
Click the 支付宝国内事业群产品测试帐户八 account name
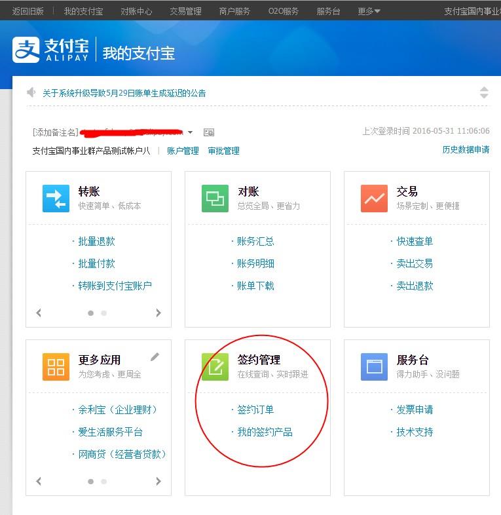pyautogui.click(x=91, y=151)
